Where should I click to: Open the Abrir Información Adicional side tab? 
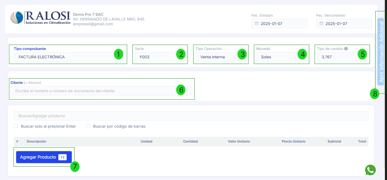point(381,52)
